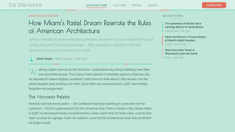Viewport: 235px width, 132px height.
Task: Switch to the Essays section
Action: pyautogui.click(x=153, y=5)
